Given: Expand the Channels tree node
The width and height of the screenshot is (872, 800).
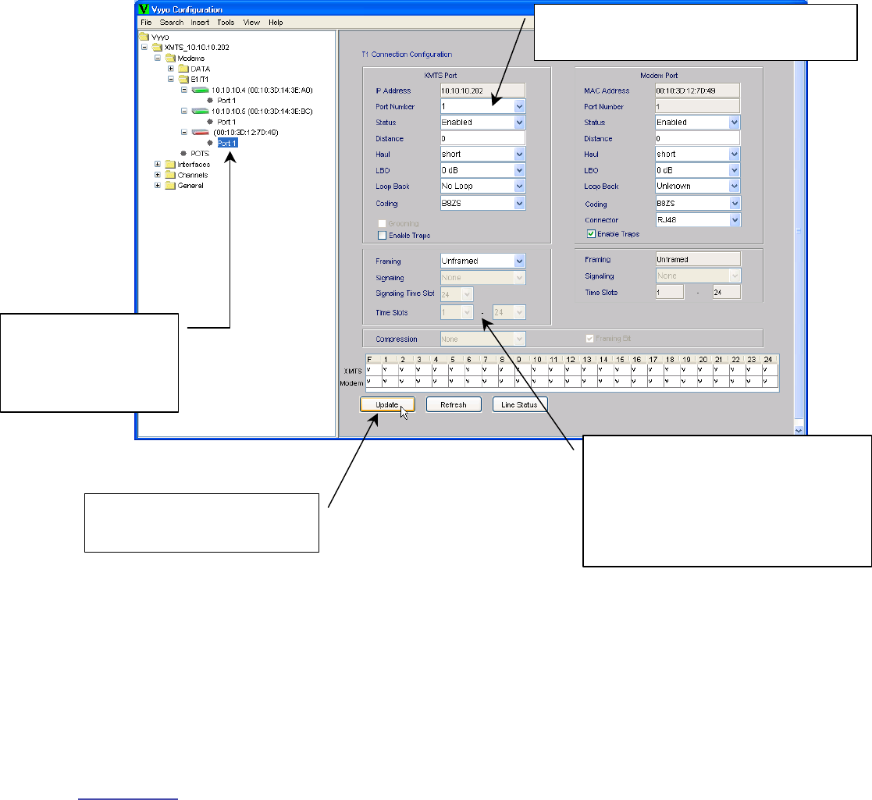Looking at the screenshot, I should click(158, 175).
